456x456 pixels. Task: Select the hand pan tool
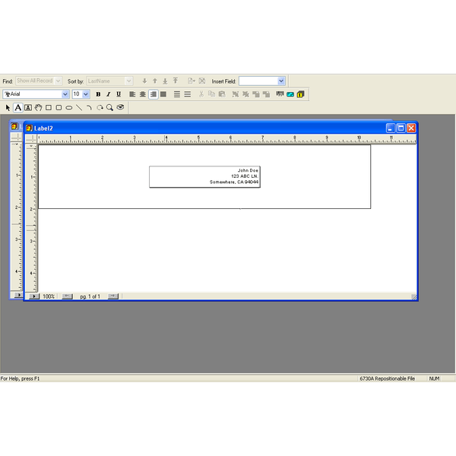(x=38, y=108)
